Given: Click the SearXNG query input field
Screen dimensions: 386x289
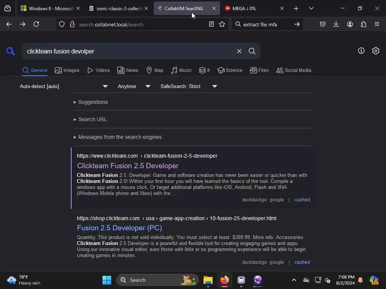Looking at the screenshot, I should point(128,51).
